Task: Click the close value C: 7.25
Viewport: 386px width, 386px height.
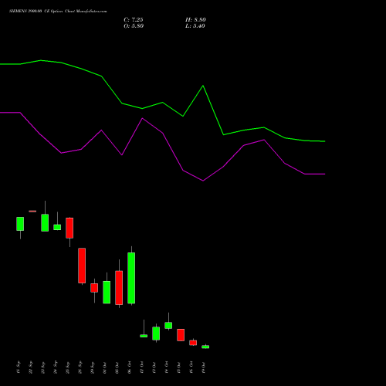Action: pos(134,20)
